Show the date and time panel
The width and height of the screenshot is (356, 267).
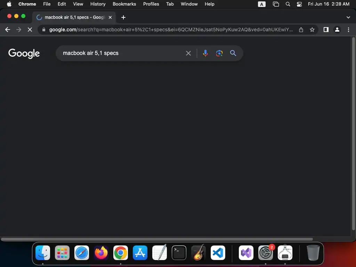tap(329, 4)
